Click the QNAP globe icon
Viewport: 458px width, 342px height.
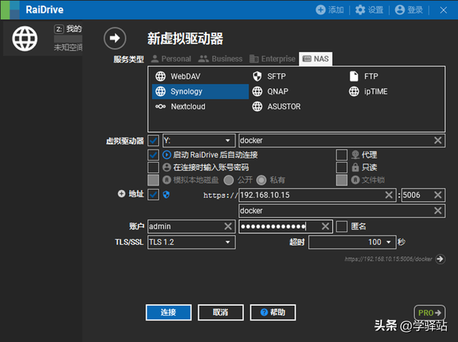257,91
